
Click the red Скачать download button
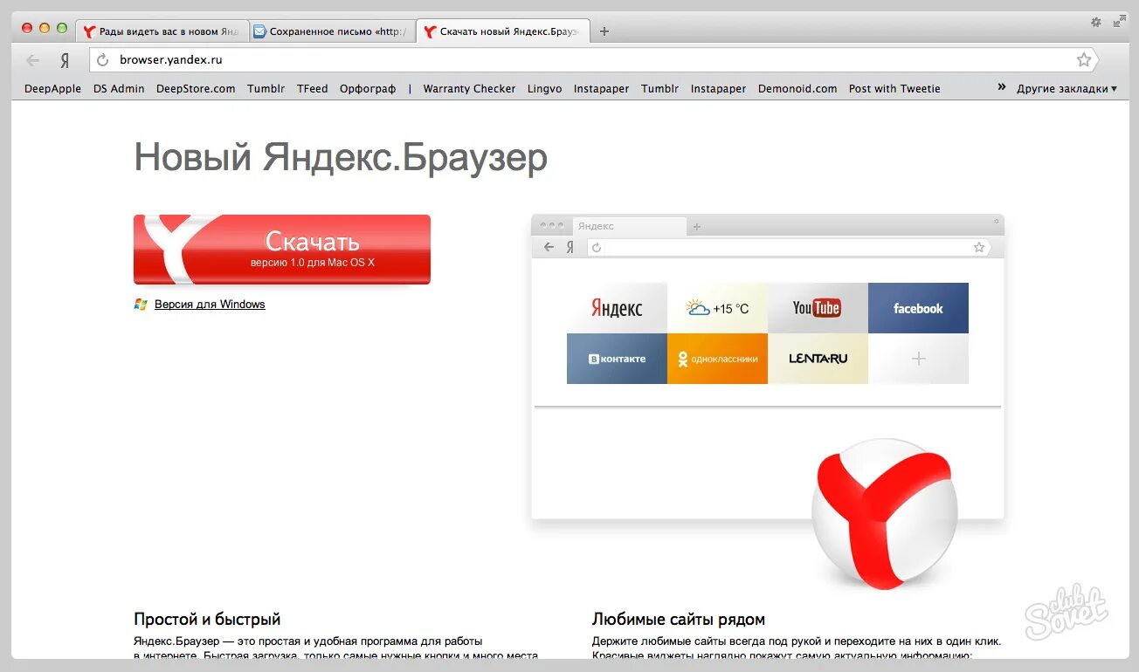point(282,249)
